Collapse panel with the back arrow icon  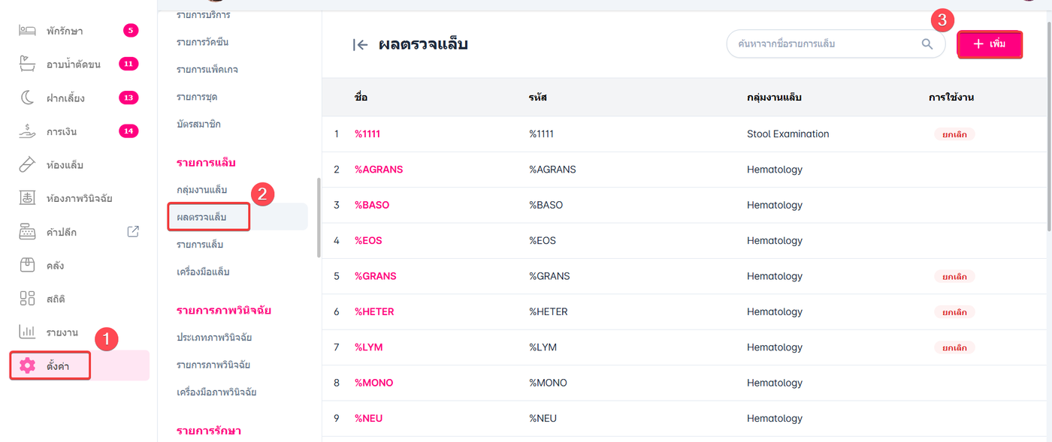(x=361, y=45)
